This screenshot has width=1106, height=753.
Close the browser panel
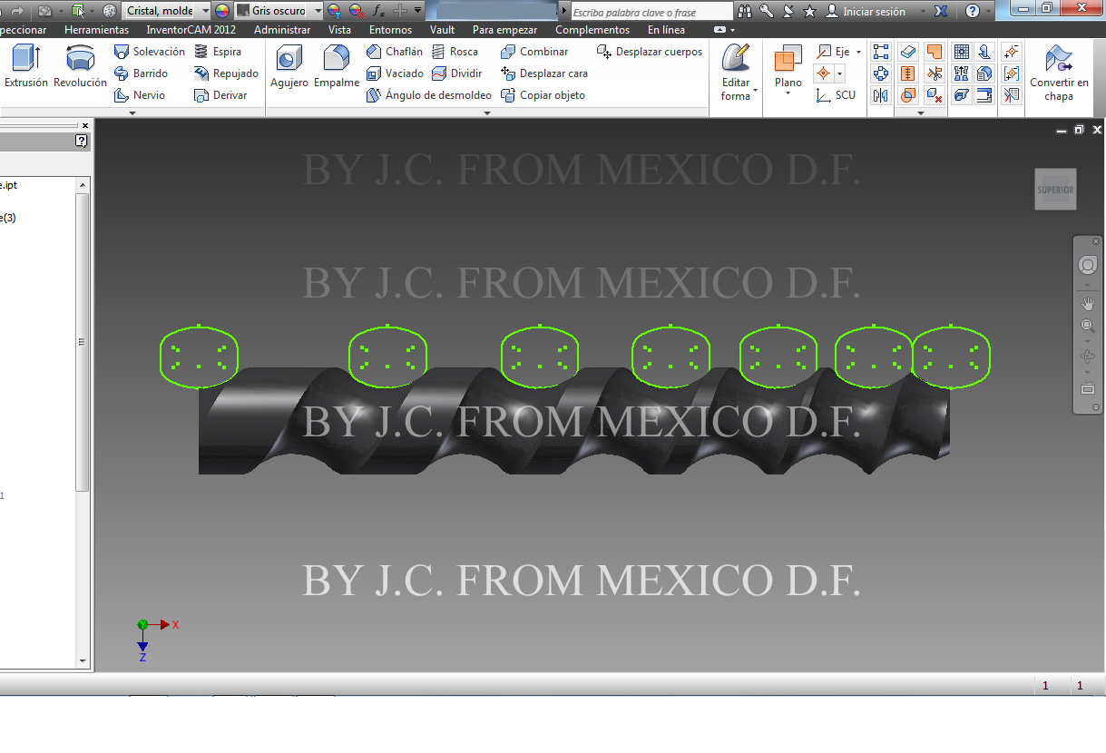[x=85, y=125]
